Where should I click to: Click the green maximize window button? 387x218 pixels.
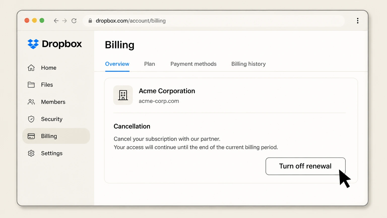[x=42, y=20]
